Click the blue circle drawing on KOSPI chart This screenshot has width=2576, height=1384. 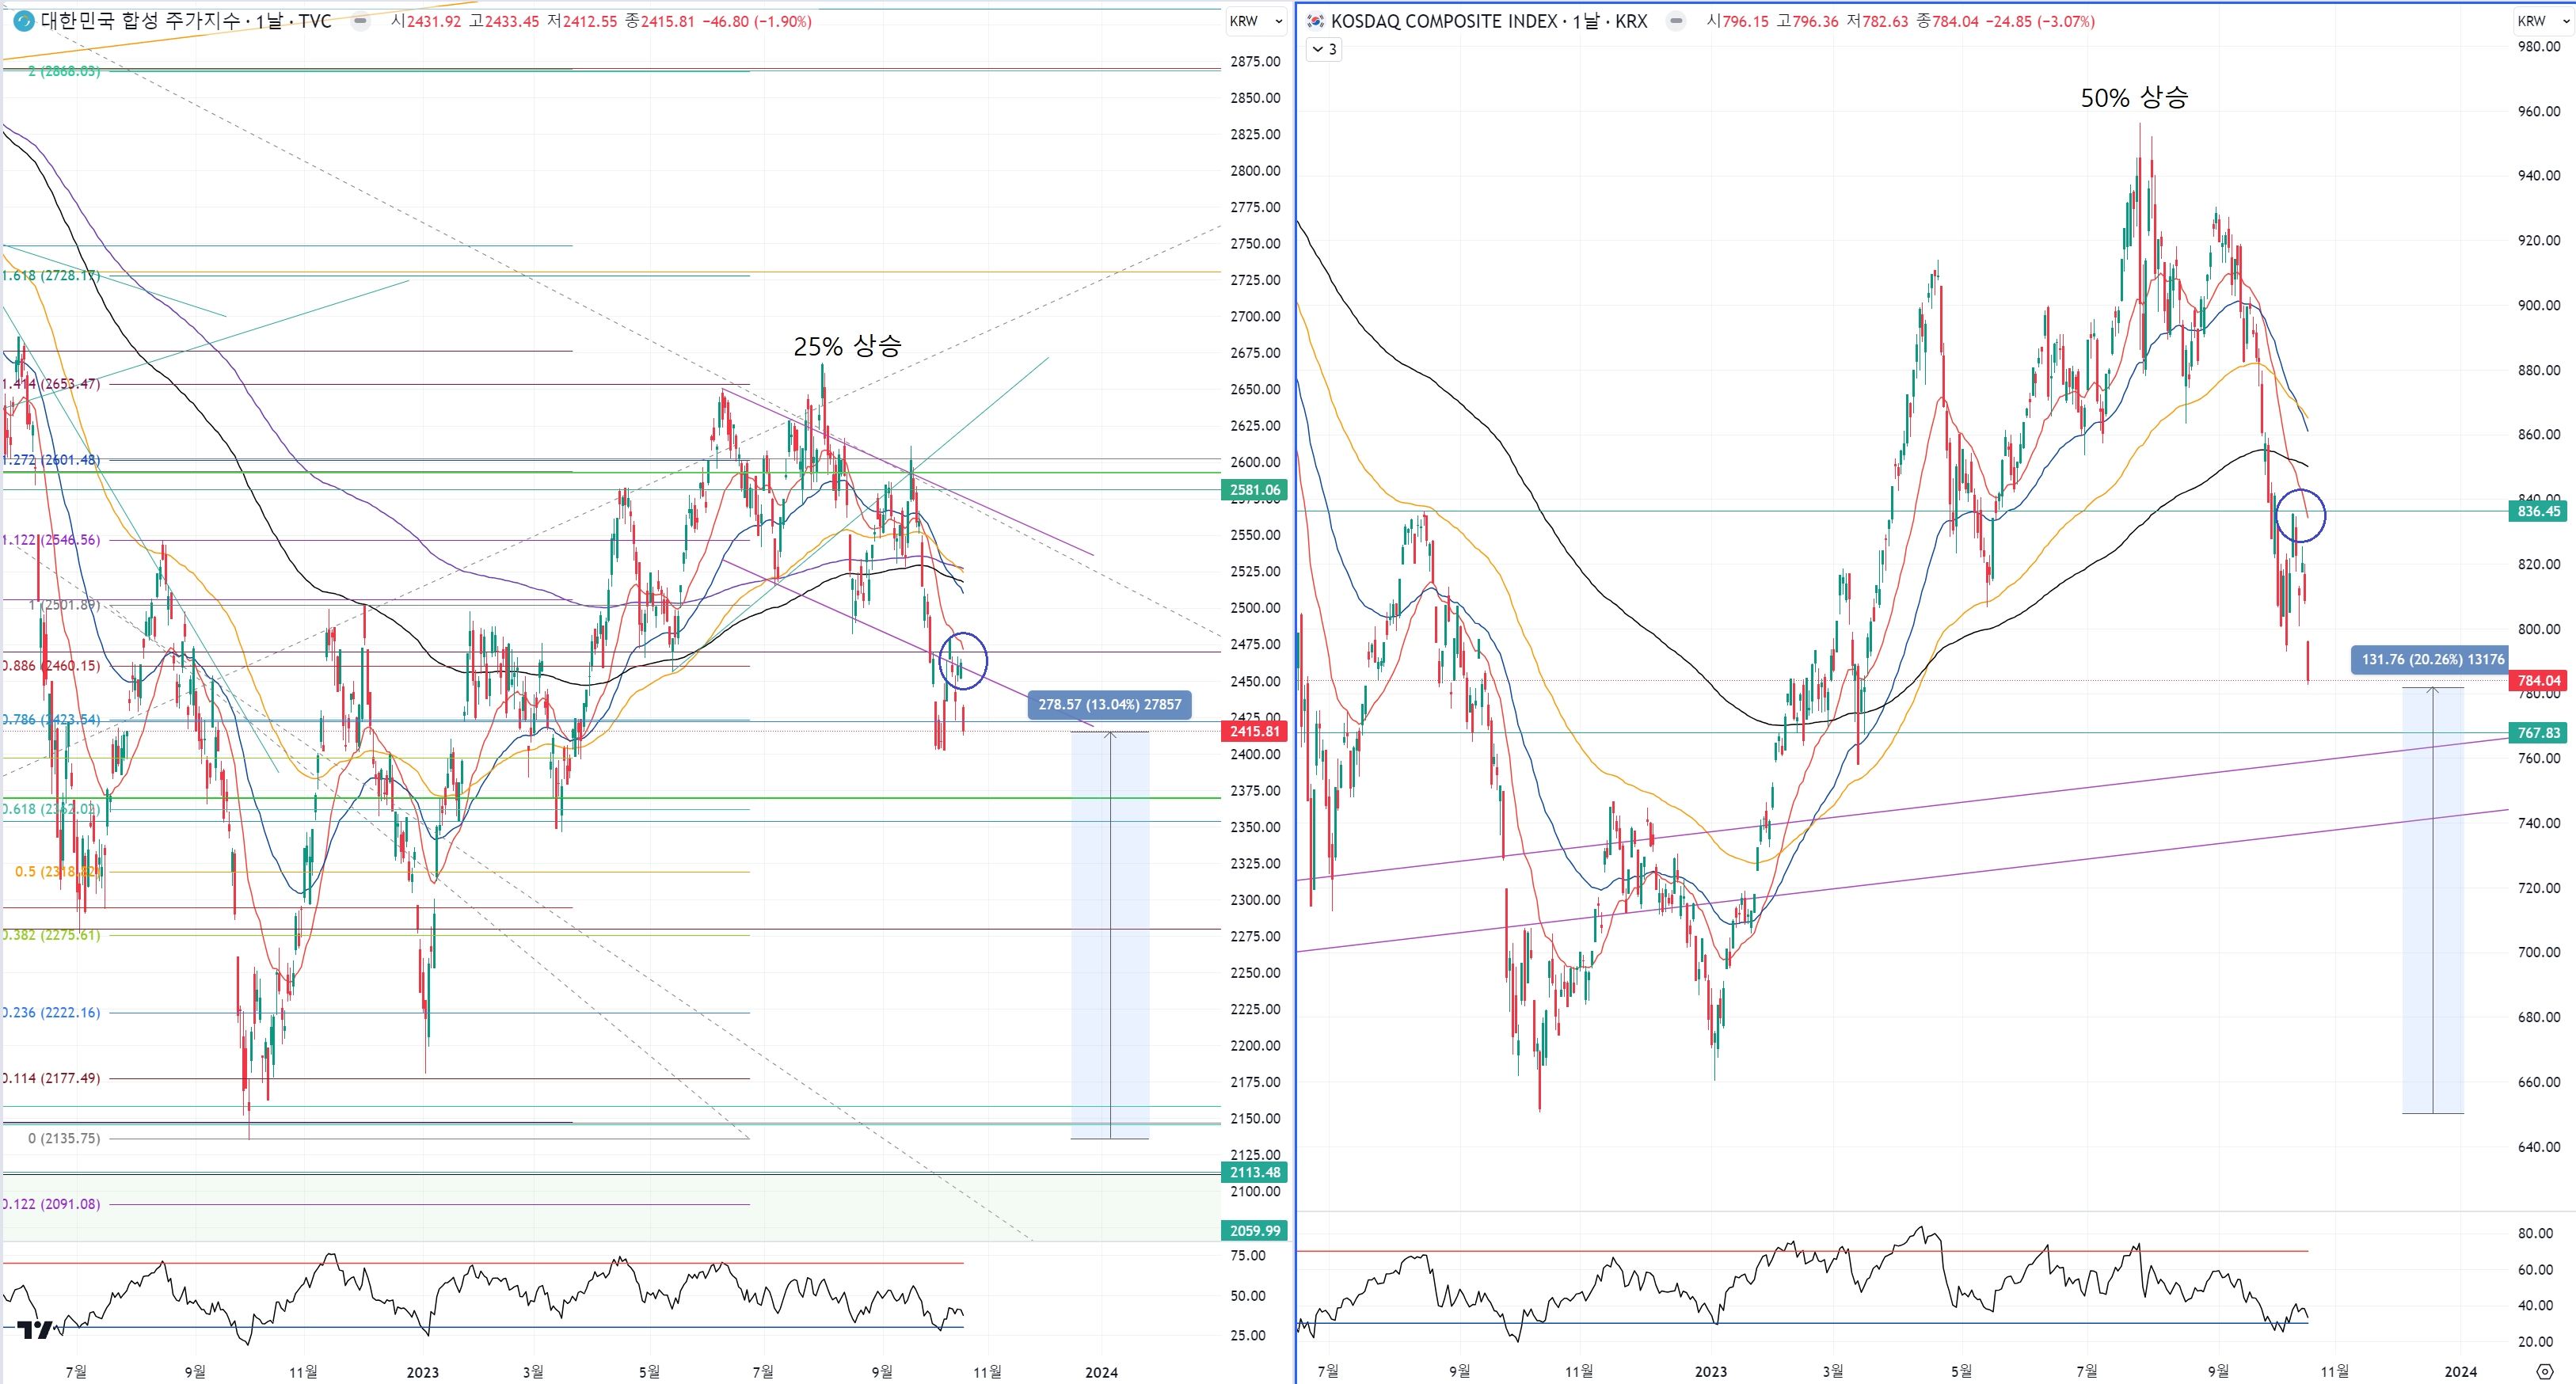pos(963,661)
